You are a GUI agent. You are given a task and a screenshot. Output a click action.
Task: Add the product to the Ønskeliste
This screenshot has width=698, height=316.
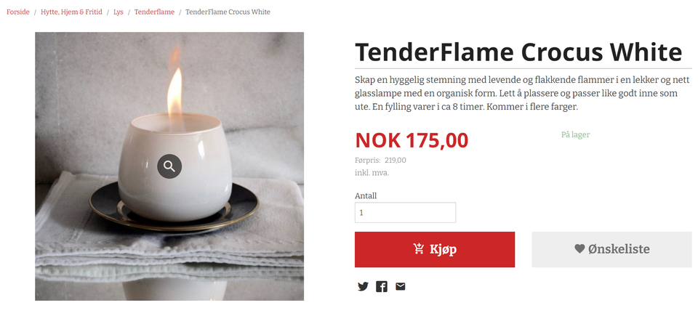611,249
